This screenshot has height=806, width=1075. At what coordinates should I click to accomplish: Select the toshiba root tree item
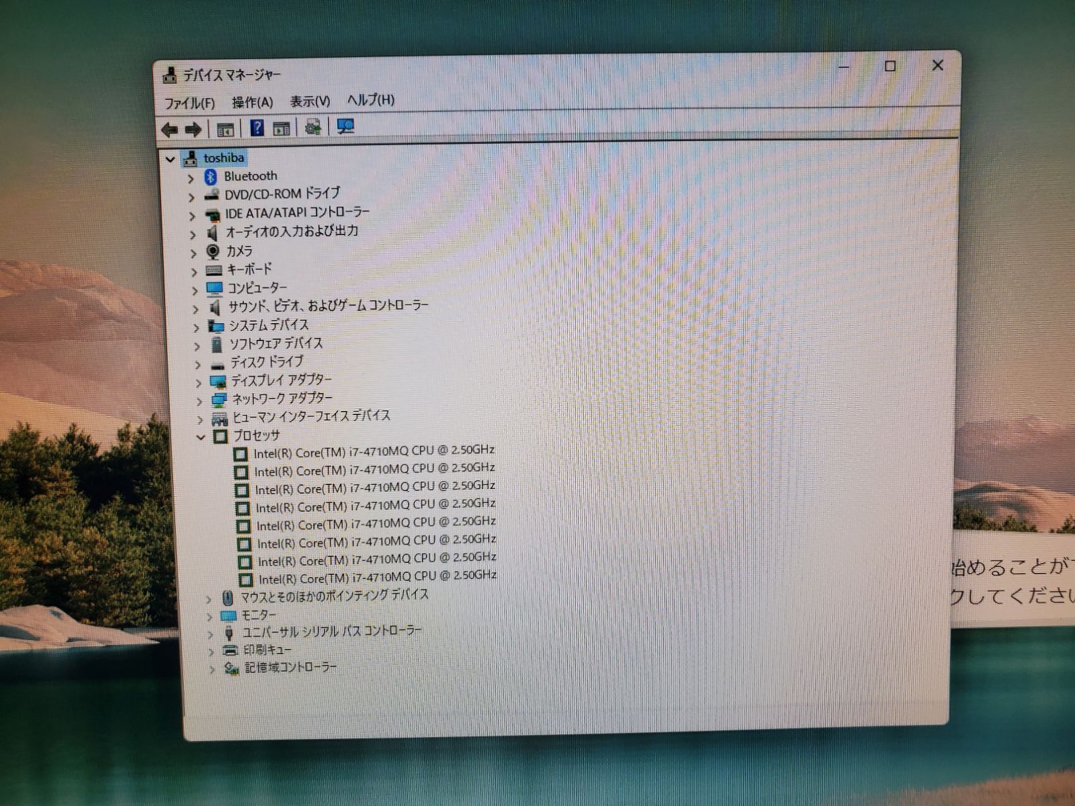pyautogui.click(x=224, y=158)
